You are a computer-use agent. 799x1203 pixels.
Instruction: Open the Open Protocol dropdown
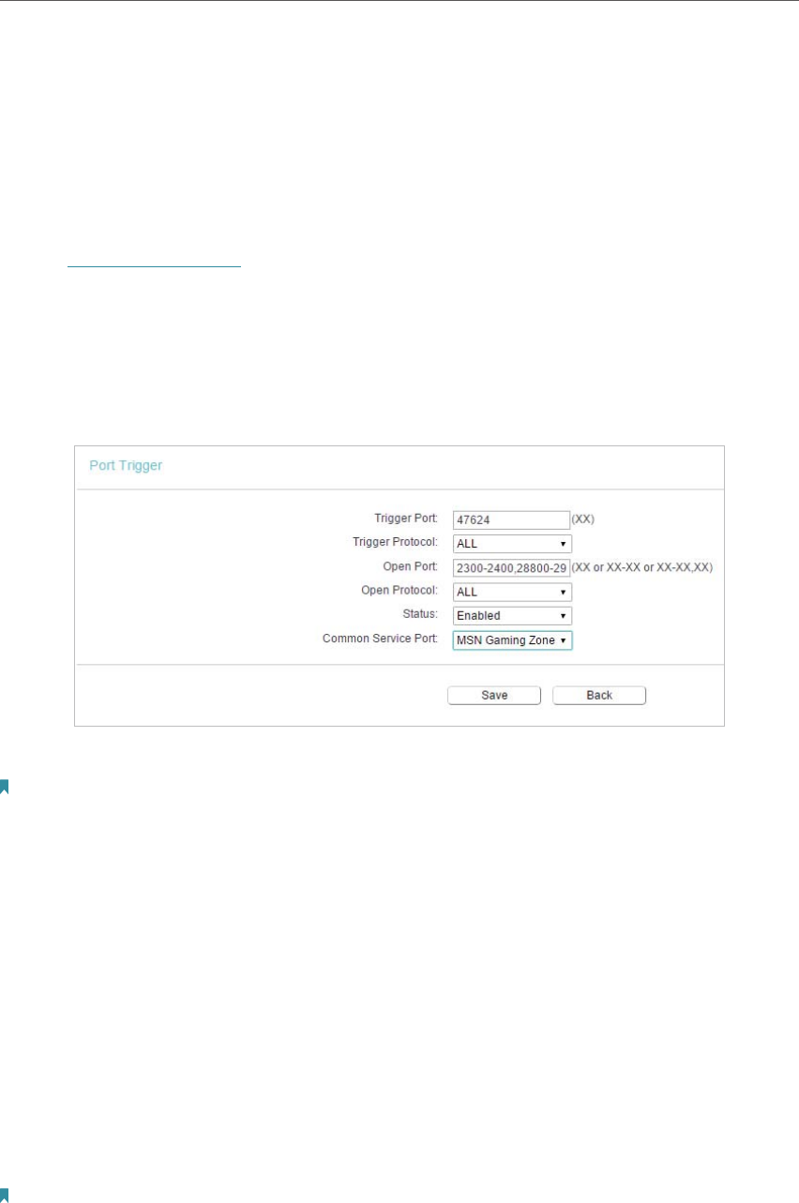pos(512,592)
